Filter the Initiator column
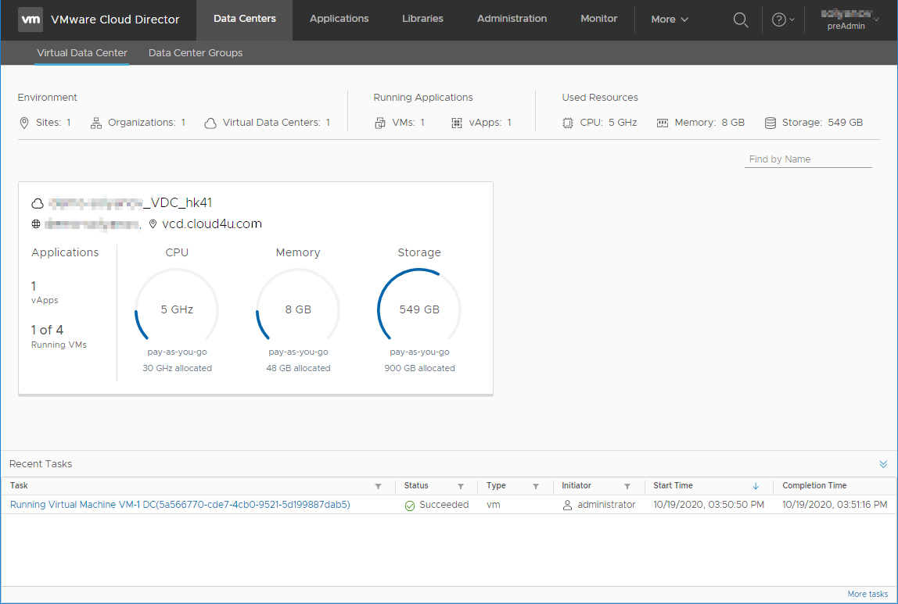The height and width of the screenshot is (604, 898). [x=627, y=486]
